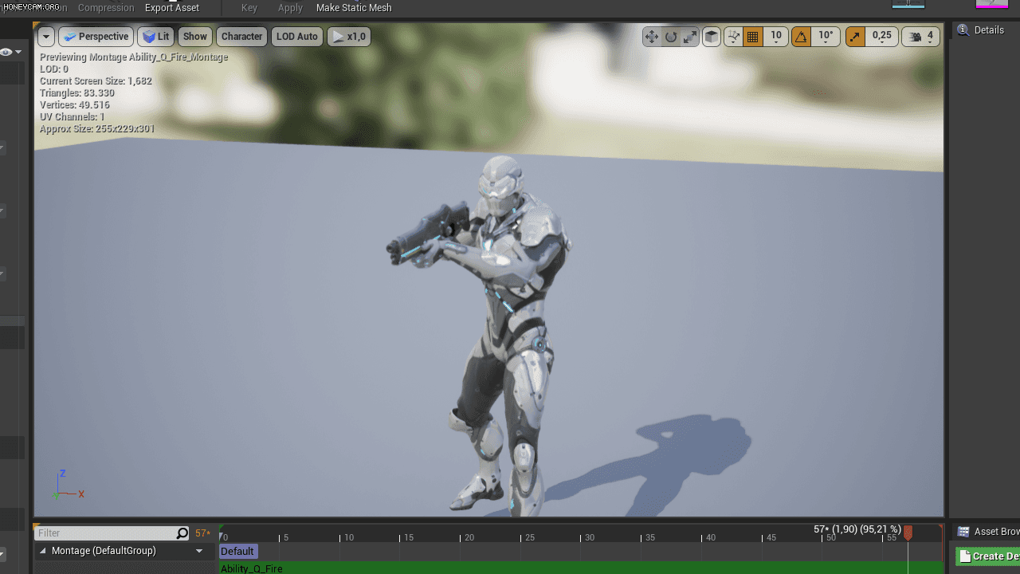Open the Asset Browser tab
The height and width of the screenshot is (574, 1020).
(989, 532)
